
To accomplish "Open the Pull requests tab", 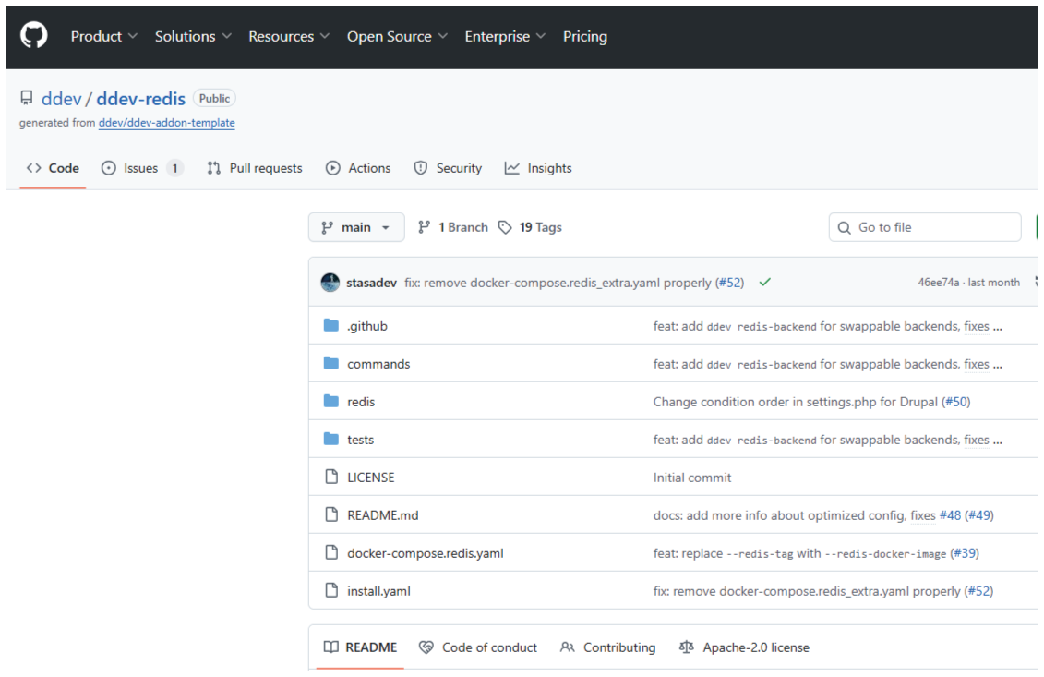I will [x=255, y=169].
